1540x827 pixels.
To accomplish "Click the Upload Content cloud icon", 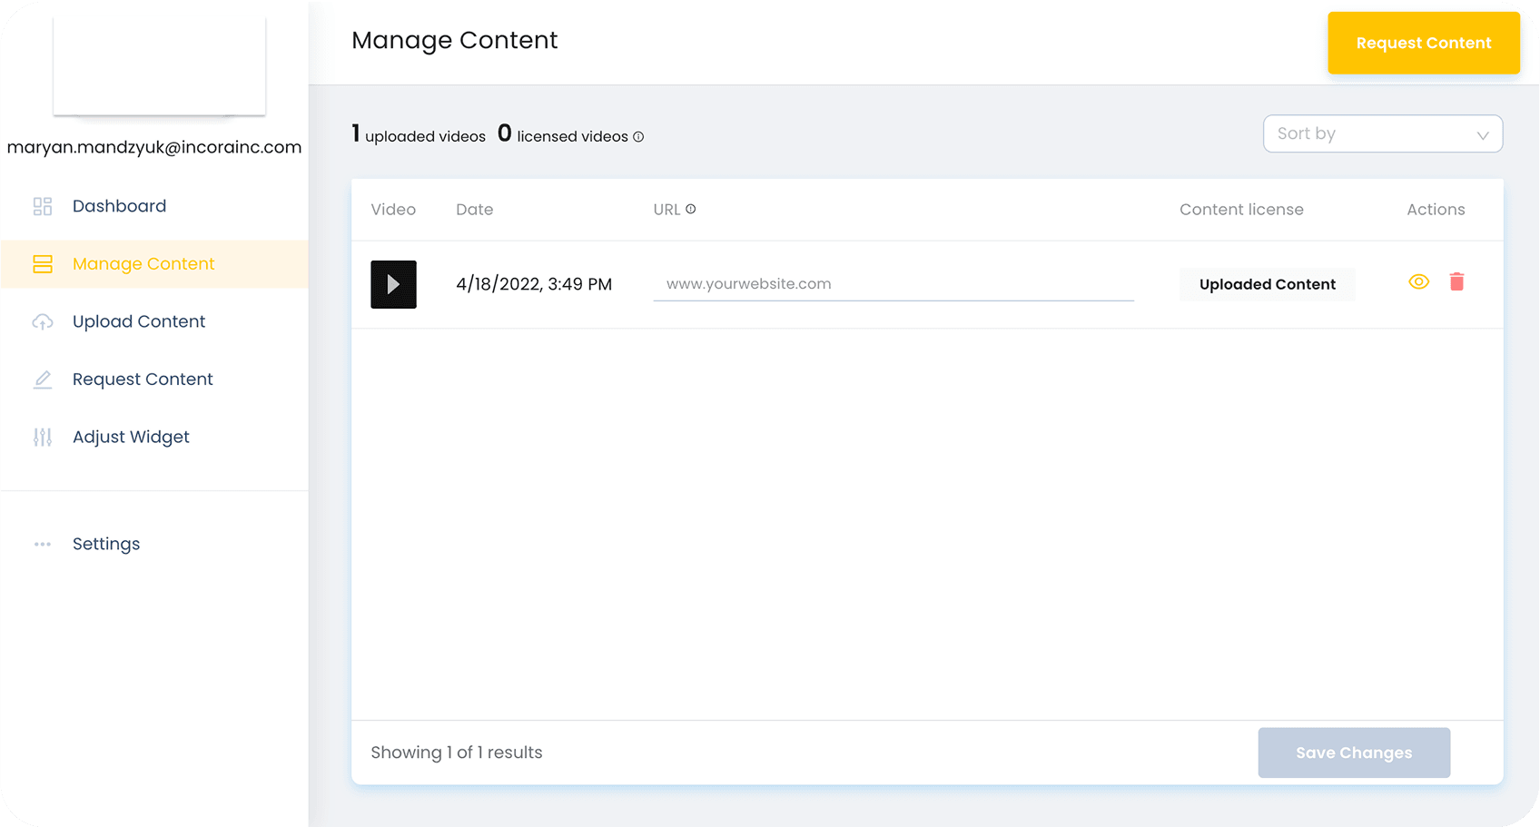I will pos(43,321).
